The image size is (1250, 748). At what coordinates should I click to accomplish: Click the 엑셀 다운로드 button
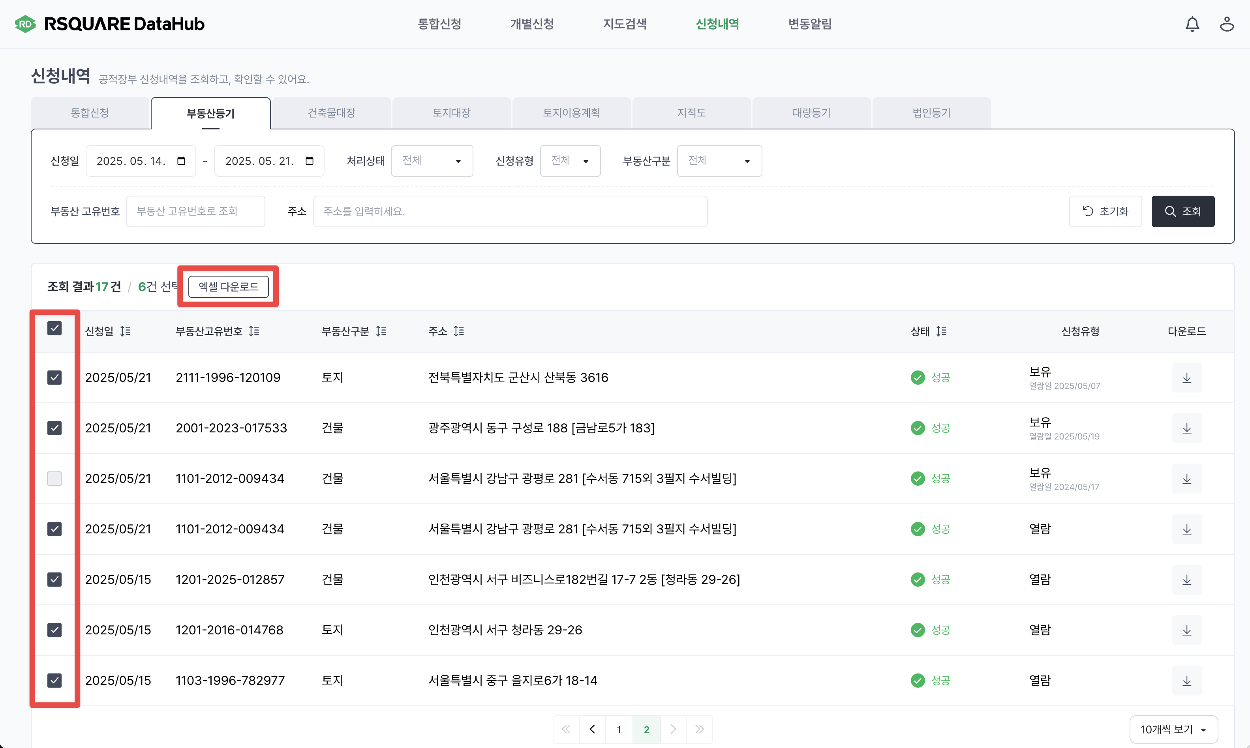click(229, 286)
